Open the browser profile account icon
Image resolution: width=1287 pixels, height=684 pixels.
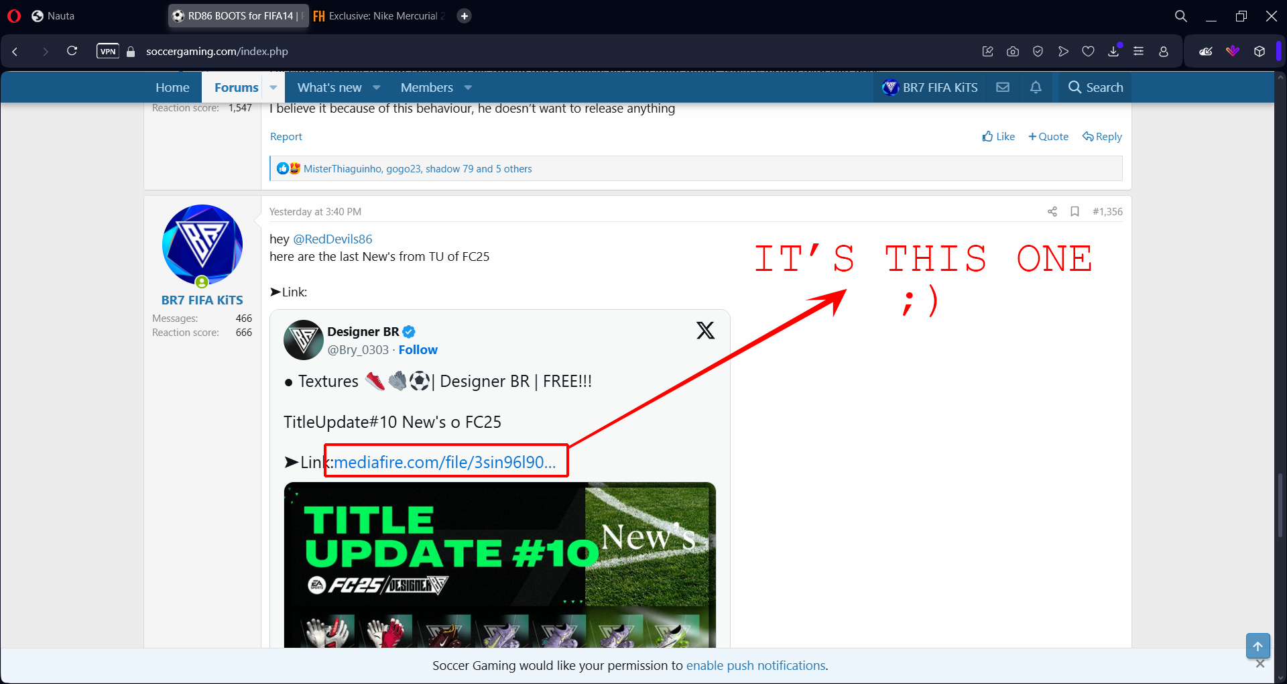[1164, 51]
